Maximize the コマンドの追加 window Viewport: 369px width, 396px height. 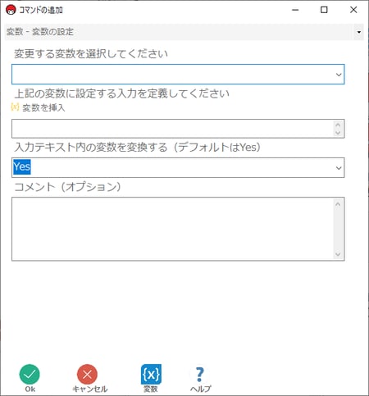point(324,10)
